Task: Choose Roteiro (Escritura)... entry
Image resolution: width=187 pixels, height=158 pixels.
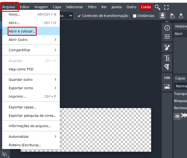Action: coord(31,145)
